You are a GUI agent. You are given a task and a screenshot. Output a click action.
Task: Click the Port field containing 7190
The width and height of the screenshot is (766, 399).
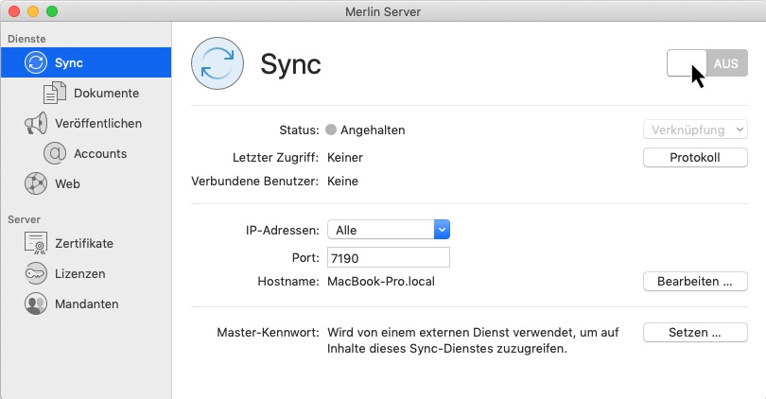point(389,257)
